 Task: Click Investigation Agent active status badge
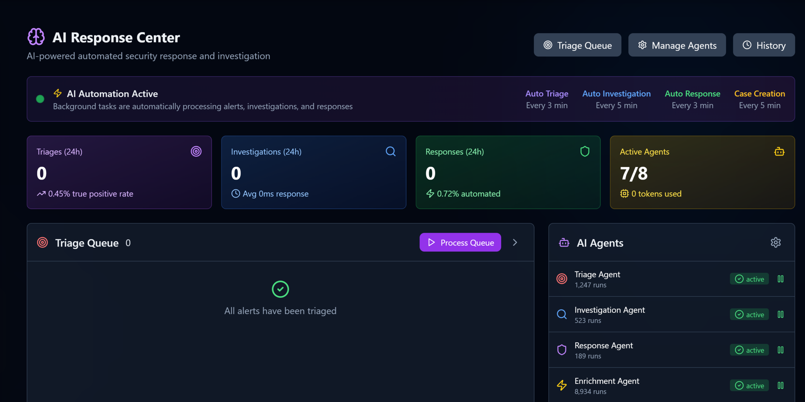click(x=749, y=314)
